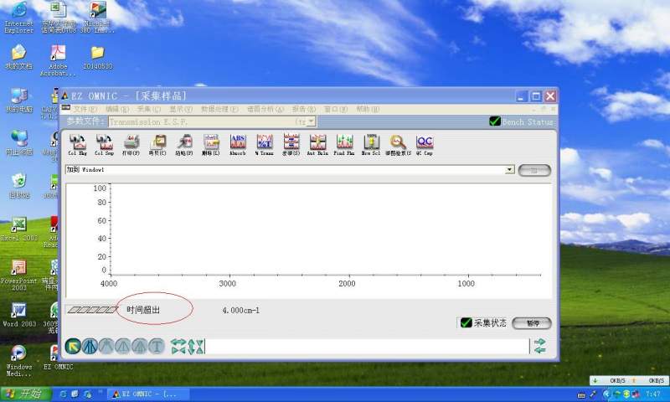This screenshot has height=402, width=670.
Task: Click the clipboard copy (C) toolbar icon
Action: [157, 145]
